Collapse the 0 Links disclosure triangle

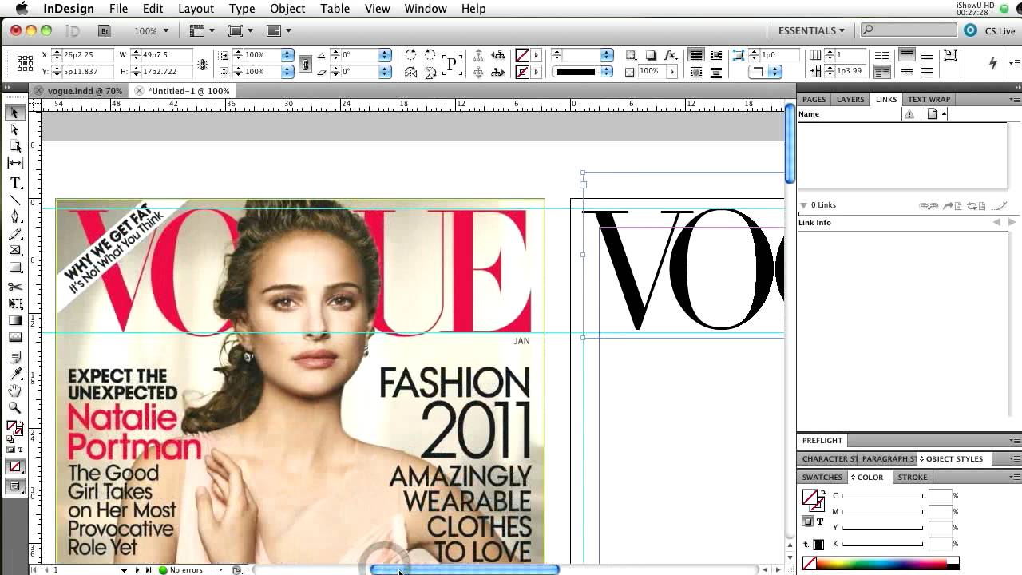tap(803, 205)
